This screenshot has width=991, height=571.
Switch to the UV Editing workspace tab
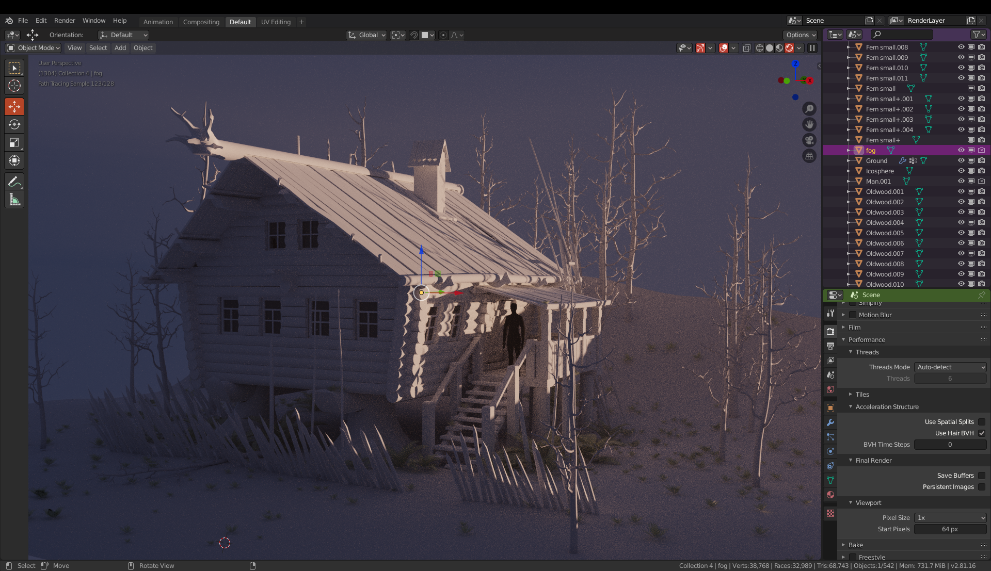pos(276,22)
